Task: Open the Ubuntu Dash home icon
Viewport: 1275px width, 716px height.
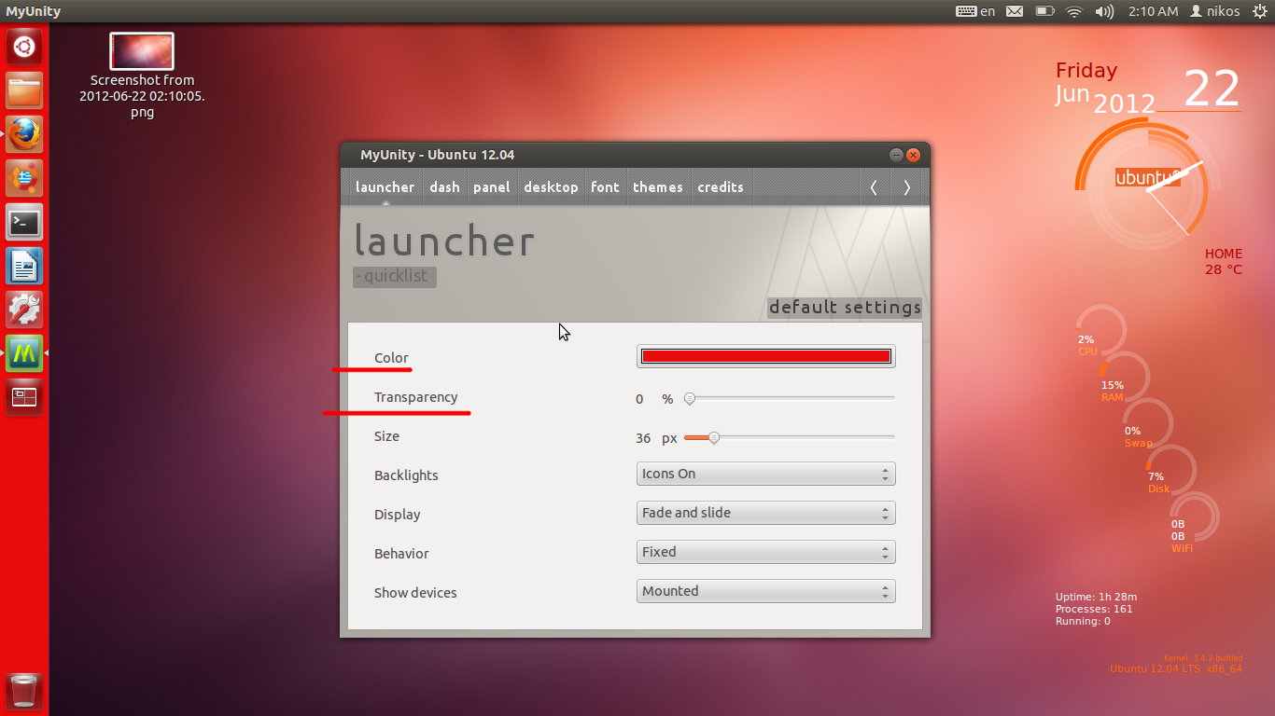Action: pos(24,46)
